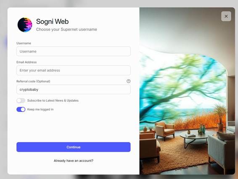The width and height of the screenshot is (238, 179).
Task: Click the Username label above the field
Action: [24, 43]
